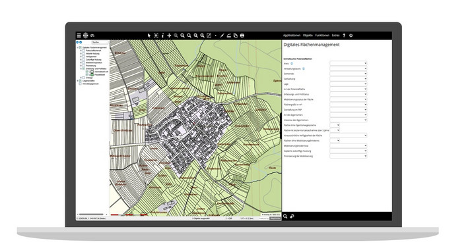Click the printer icon
Viewport: 470px width, 252px height.
click(x=242, y=36)
